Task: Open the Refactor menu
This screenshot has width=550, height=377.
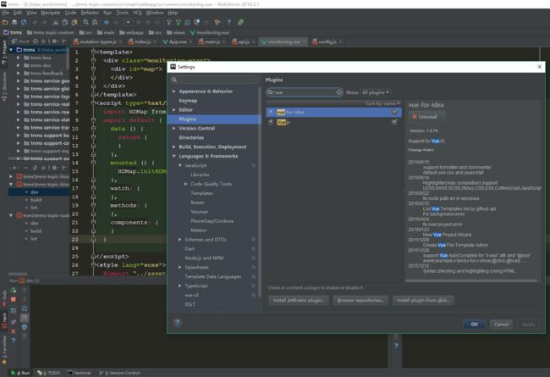Action: click(x=90, y=13)
